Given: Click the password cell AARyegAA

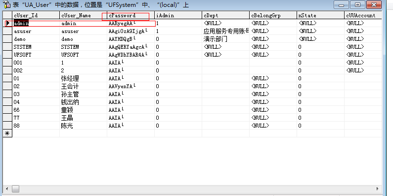Looking at the screenshot, I should [131, 23].
